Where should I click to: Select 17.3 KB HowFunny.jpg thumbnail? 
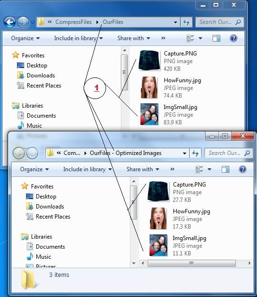coord(158,219)
